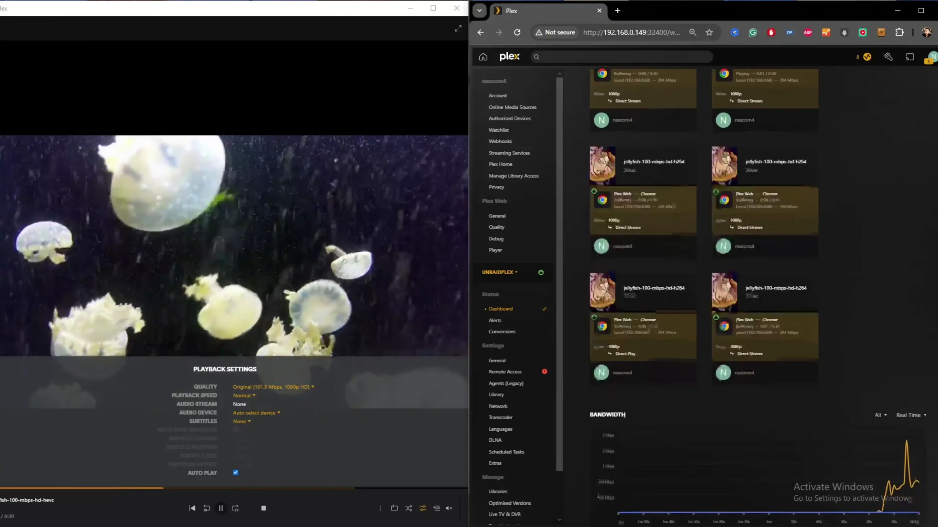
Task: Open Remote Access settings
Action: point(505,371)
